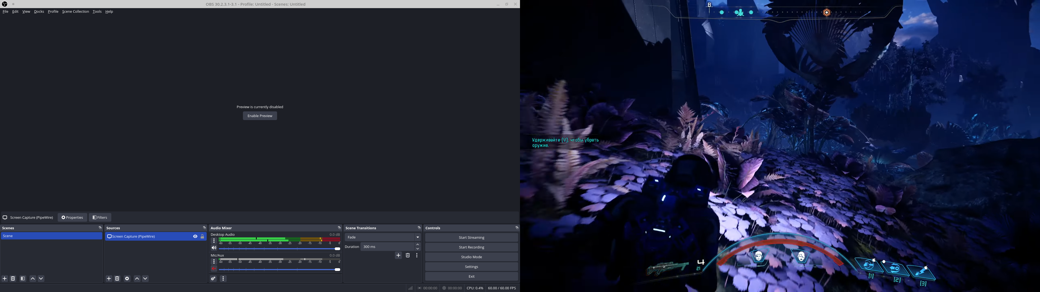Unmute the Mic/Aux audio channel
The width and height of the screenshot is (1040, 292).
[x=214, y=269]
